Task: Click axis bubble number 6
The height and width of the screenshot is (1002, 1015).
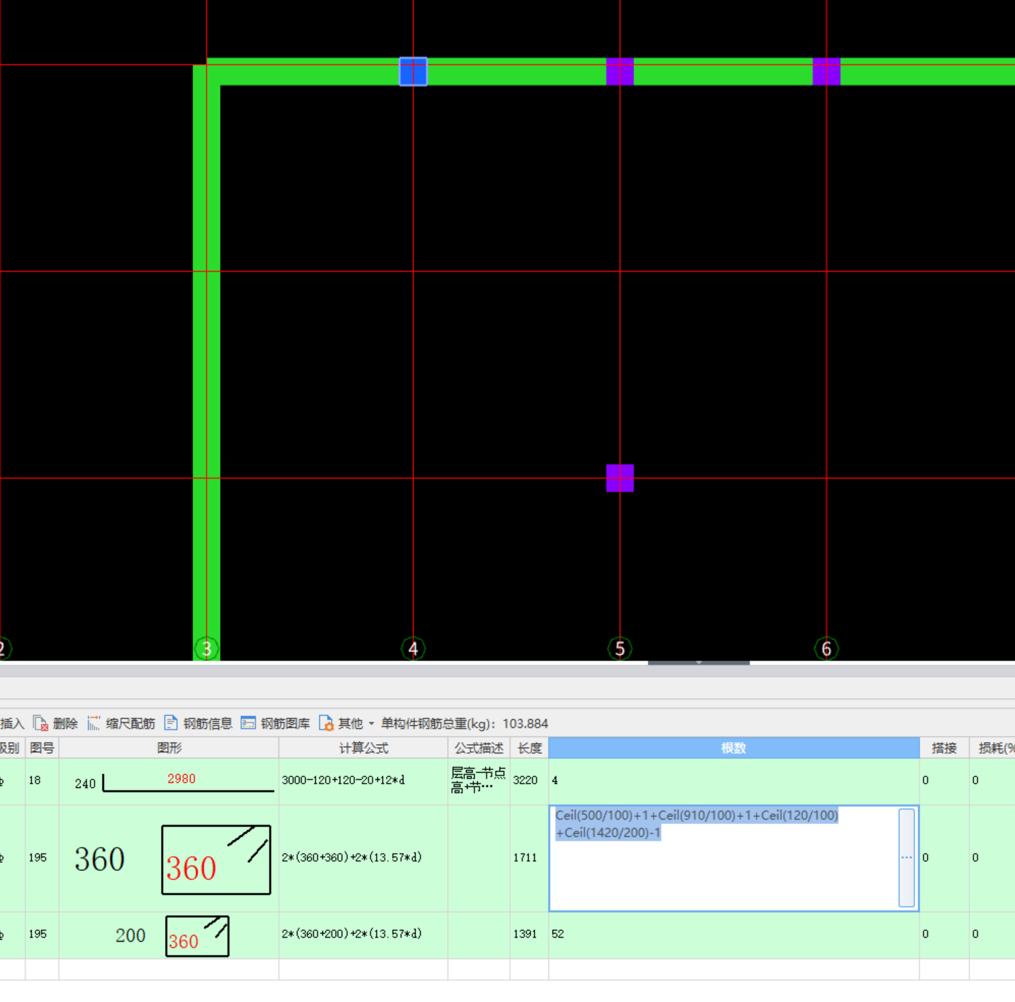Action: click(826, 649)
